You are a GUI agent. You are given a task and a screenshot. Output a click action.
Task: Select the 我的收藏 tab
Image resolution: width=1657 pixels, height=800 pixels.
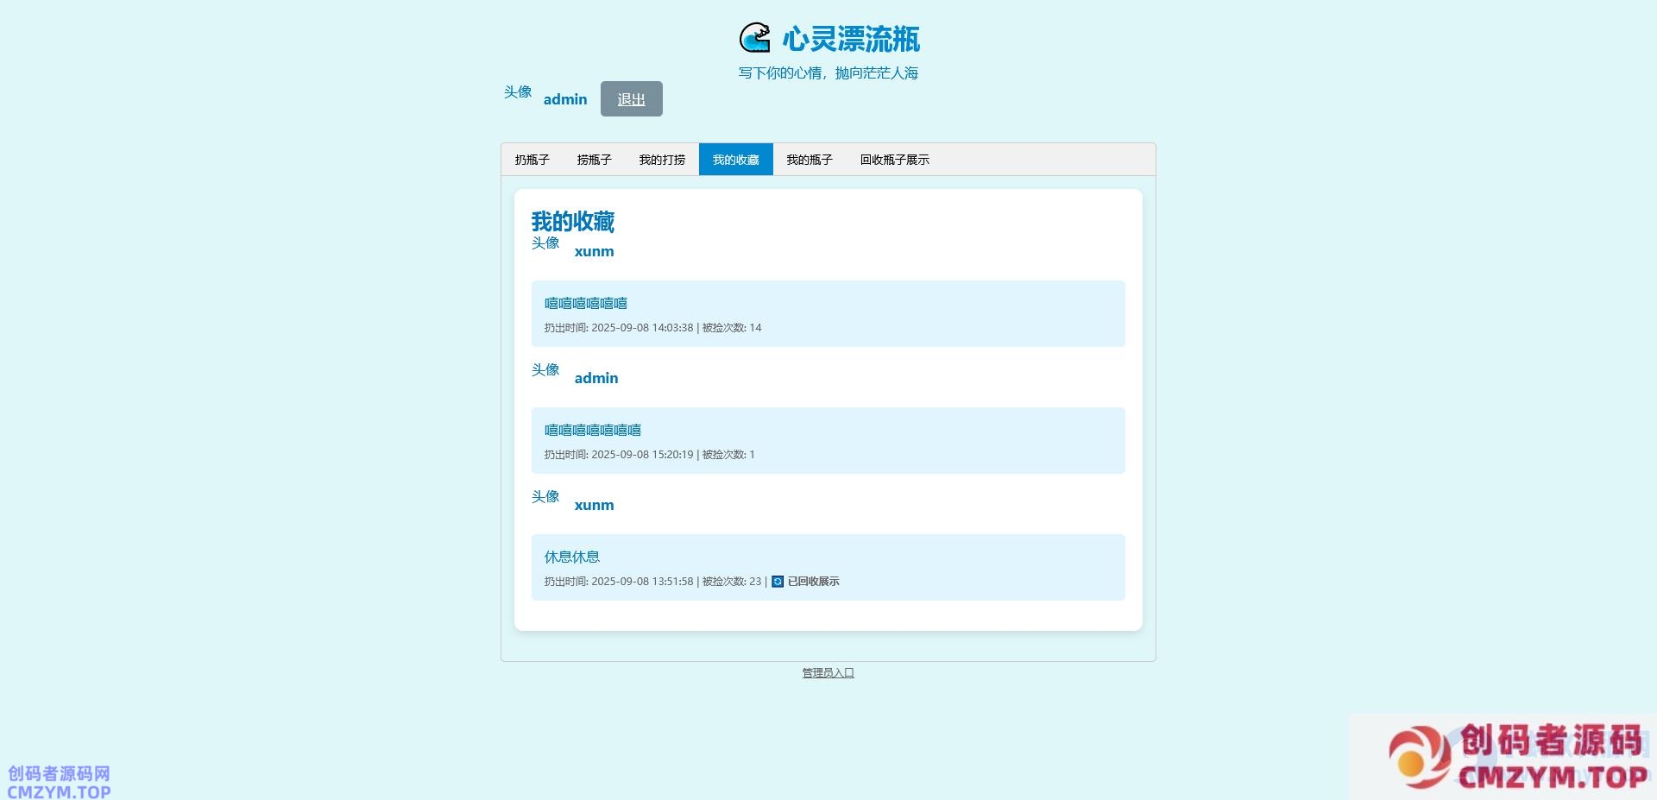click(735, 160)
